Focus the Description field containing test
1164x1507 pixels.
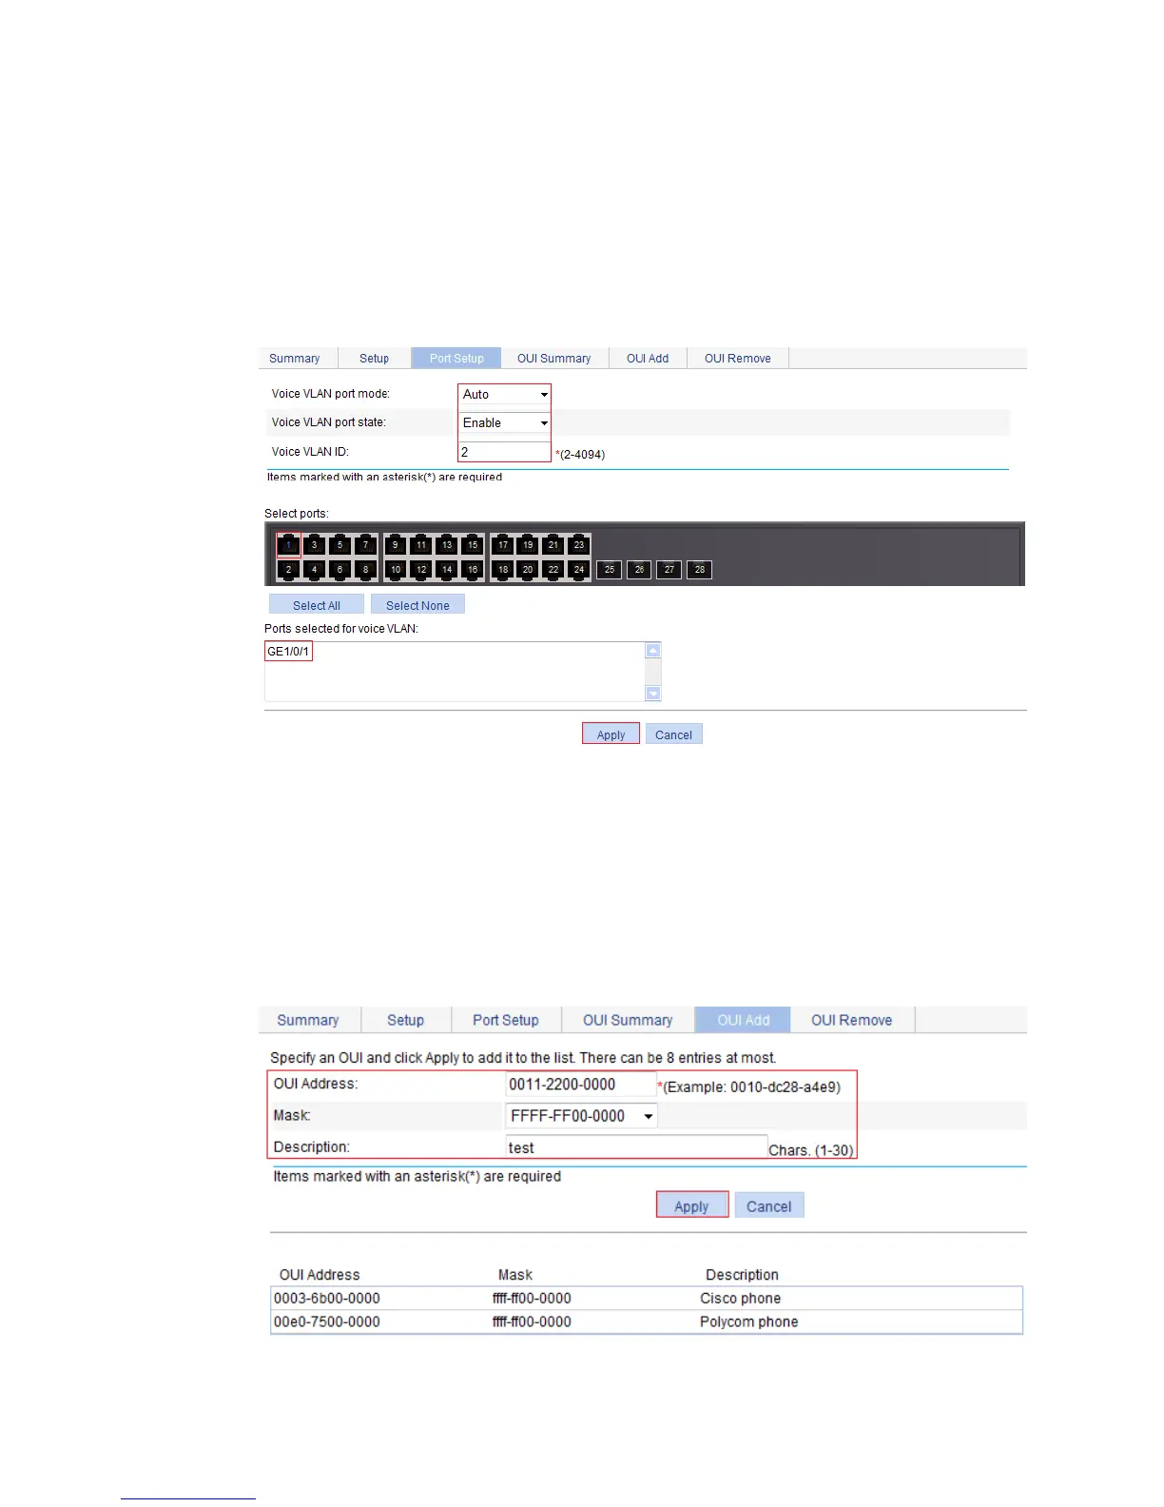(636, 1147)
